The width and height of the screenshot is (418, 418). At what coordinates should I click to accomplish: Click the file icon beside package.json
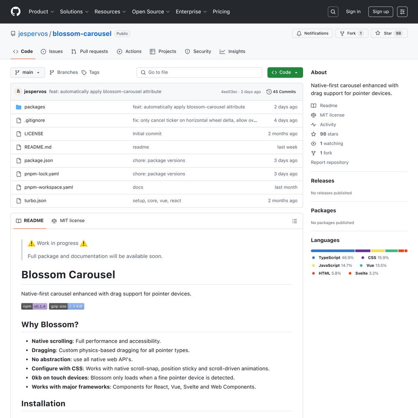19,161
